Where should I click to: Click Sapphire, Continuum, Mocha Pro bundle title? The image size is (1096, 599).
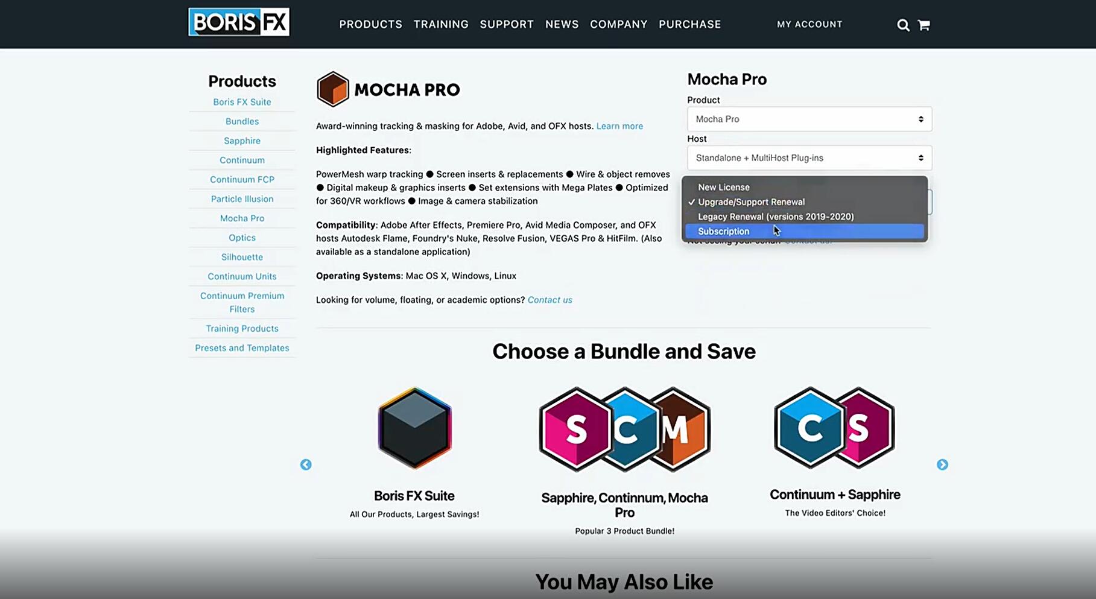pos(624,505)
